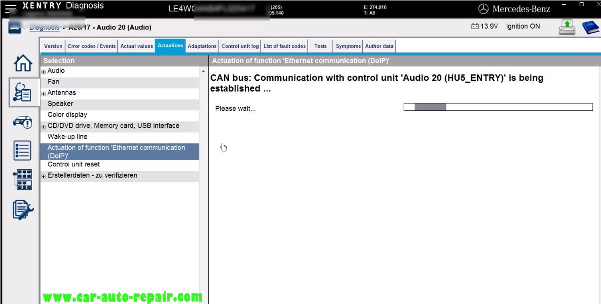Select Speaker in the selection list
Screen dimensions: 601x304
pos(120,104)
